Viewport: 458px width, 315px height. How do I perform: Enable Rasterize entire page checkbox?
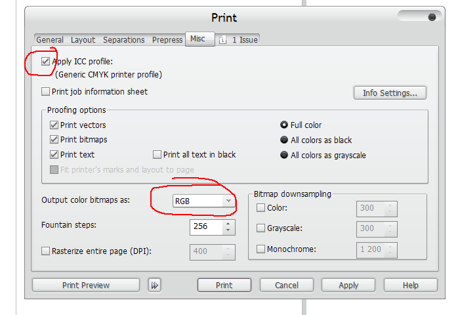(45, 251)
